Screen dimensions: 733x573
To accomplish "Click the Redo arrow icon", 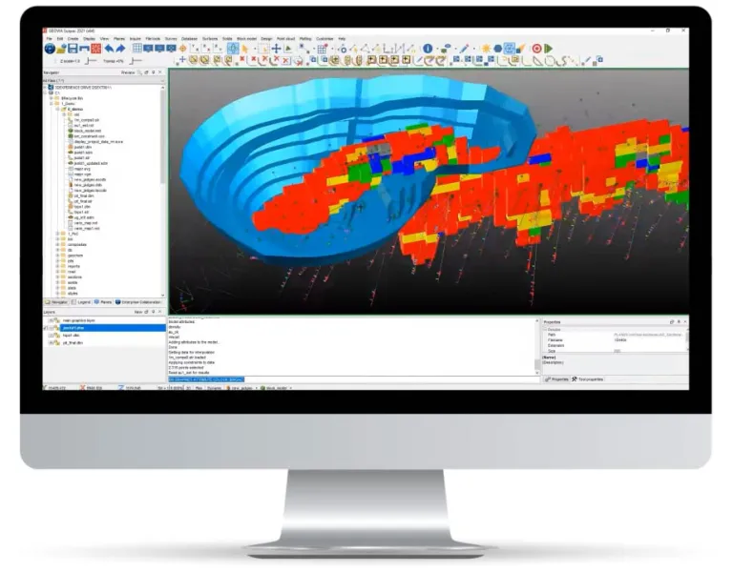I will pos(119,48).
